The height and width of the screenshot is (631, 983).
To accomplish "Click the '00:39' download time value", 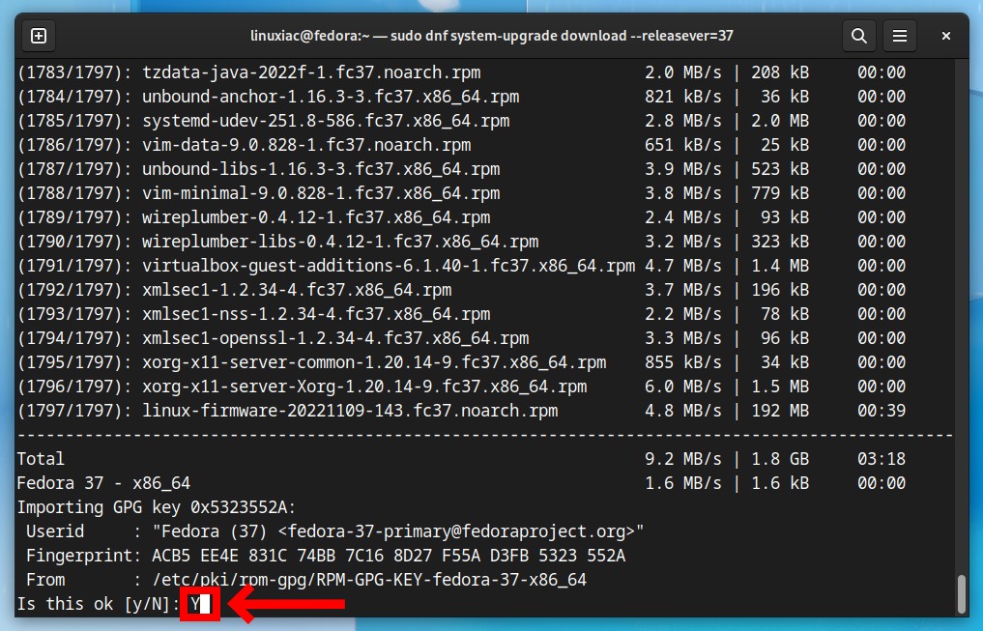I will click(882, 411).
